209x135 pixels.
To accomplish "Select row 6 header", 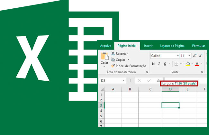I will point(101,121).
